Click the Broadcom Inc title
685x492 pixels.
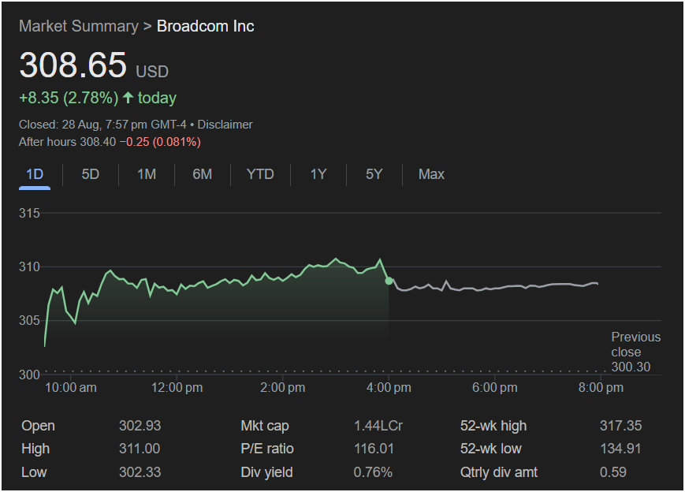(205, 26)
